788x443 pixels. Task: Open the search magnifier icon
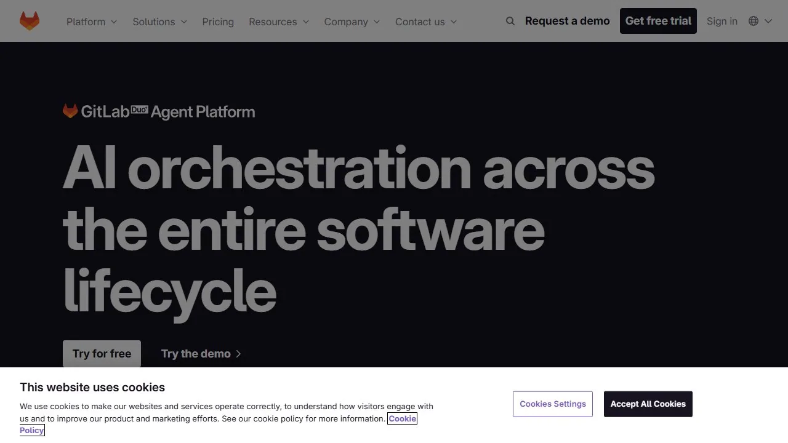(x=510, y=21)
